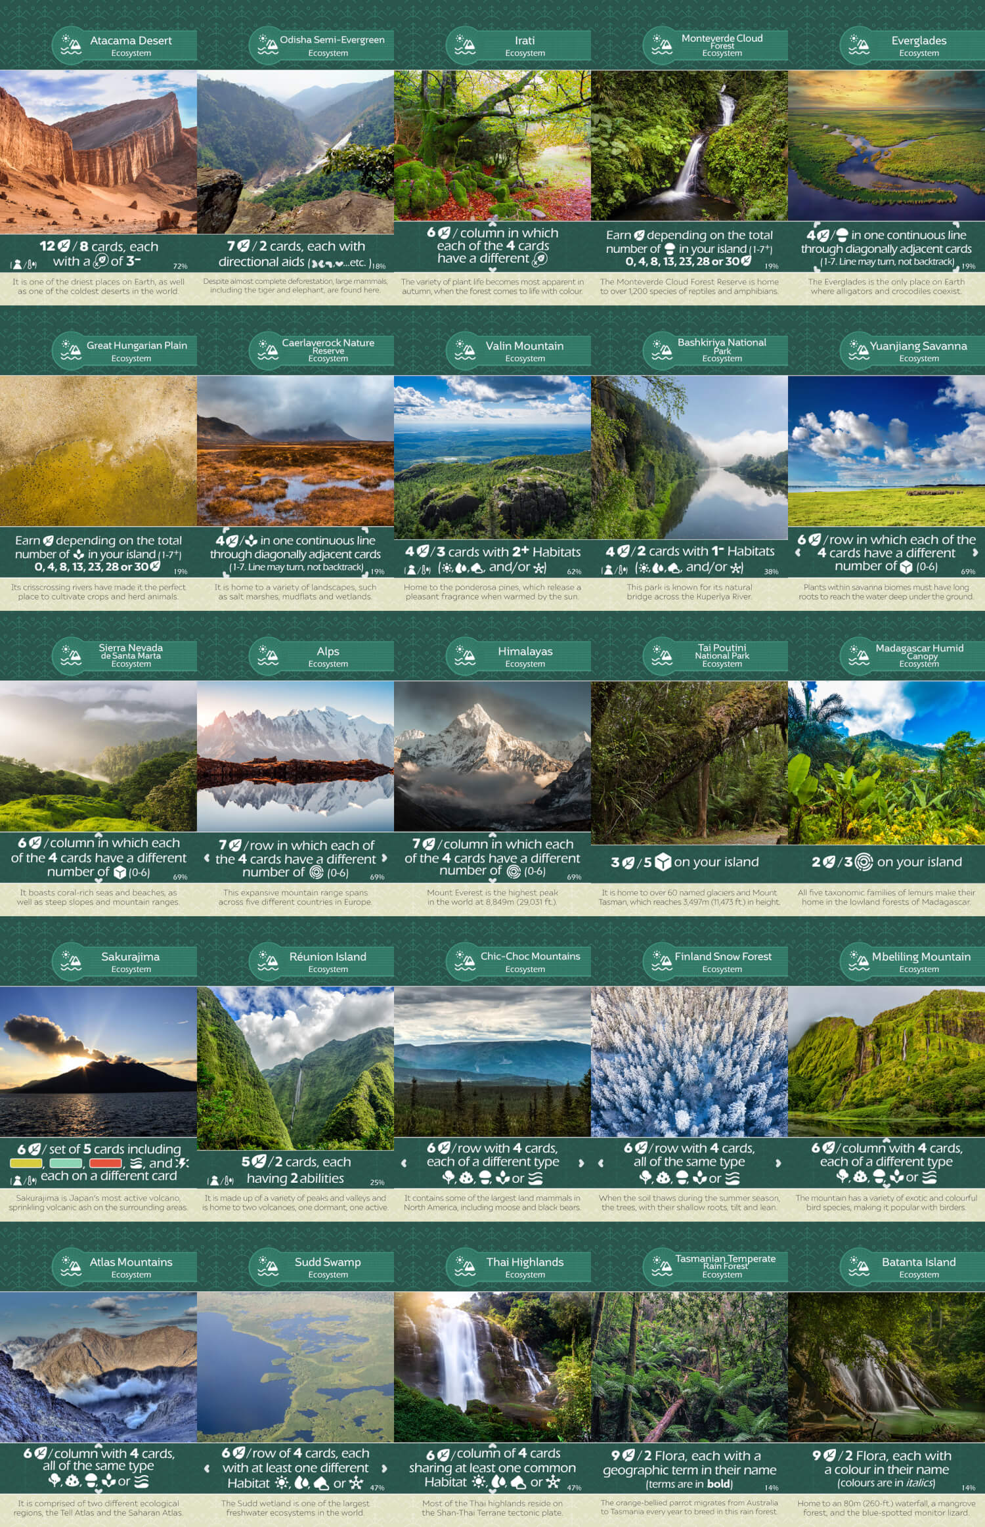Image resolution: width=985 pixels, height=1527 pixels.
Task: Click the ecosystem icon beside Sakurajima title
Action: (70, 961)
